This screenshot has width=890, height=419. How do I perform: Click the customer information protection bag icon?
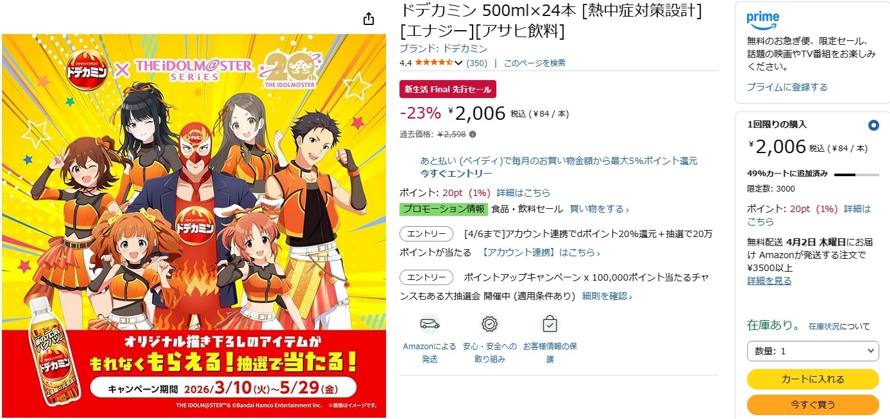pyautogui.click(x=550, y=324)
